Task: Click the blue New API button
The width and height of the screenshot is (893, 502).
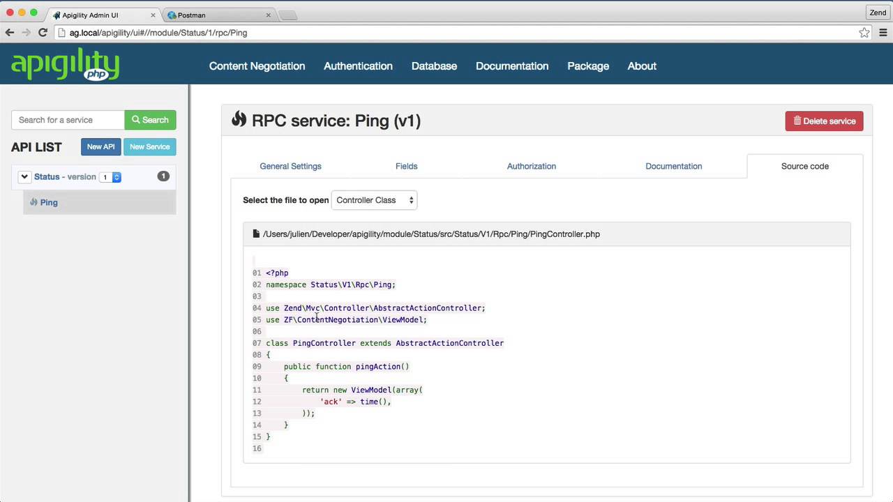Action: coord(100,146)
